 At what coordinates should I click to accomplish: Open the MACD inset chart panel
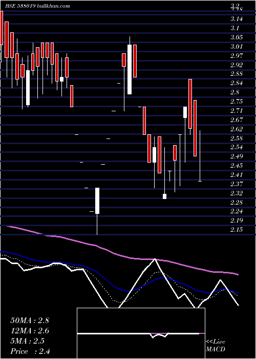(141, 333)
